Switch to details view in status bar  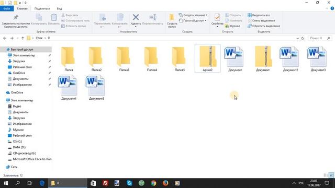tap(326, 175)
